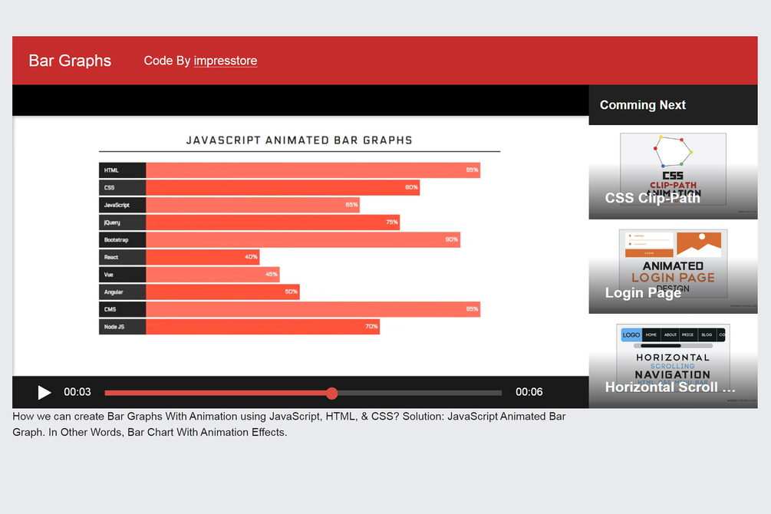Click the Vue 45% bar

click(x=213, y=275)
